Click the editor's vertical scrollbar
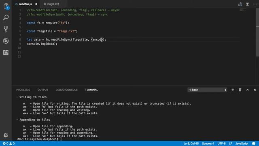The image size is (259, 146). pos(257,32)
